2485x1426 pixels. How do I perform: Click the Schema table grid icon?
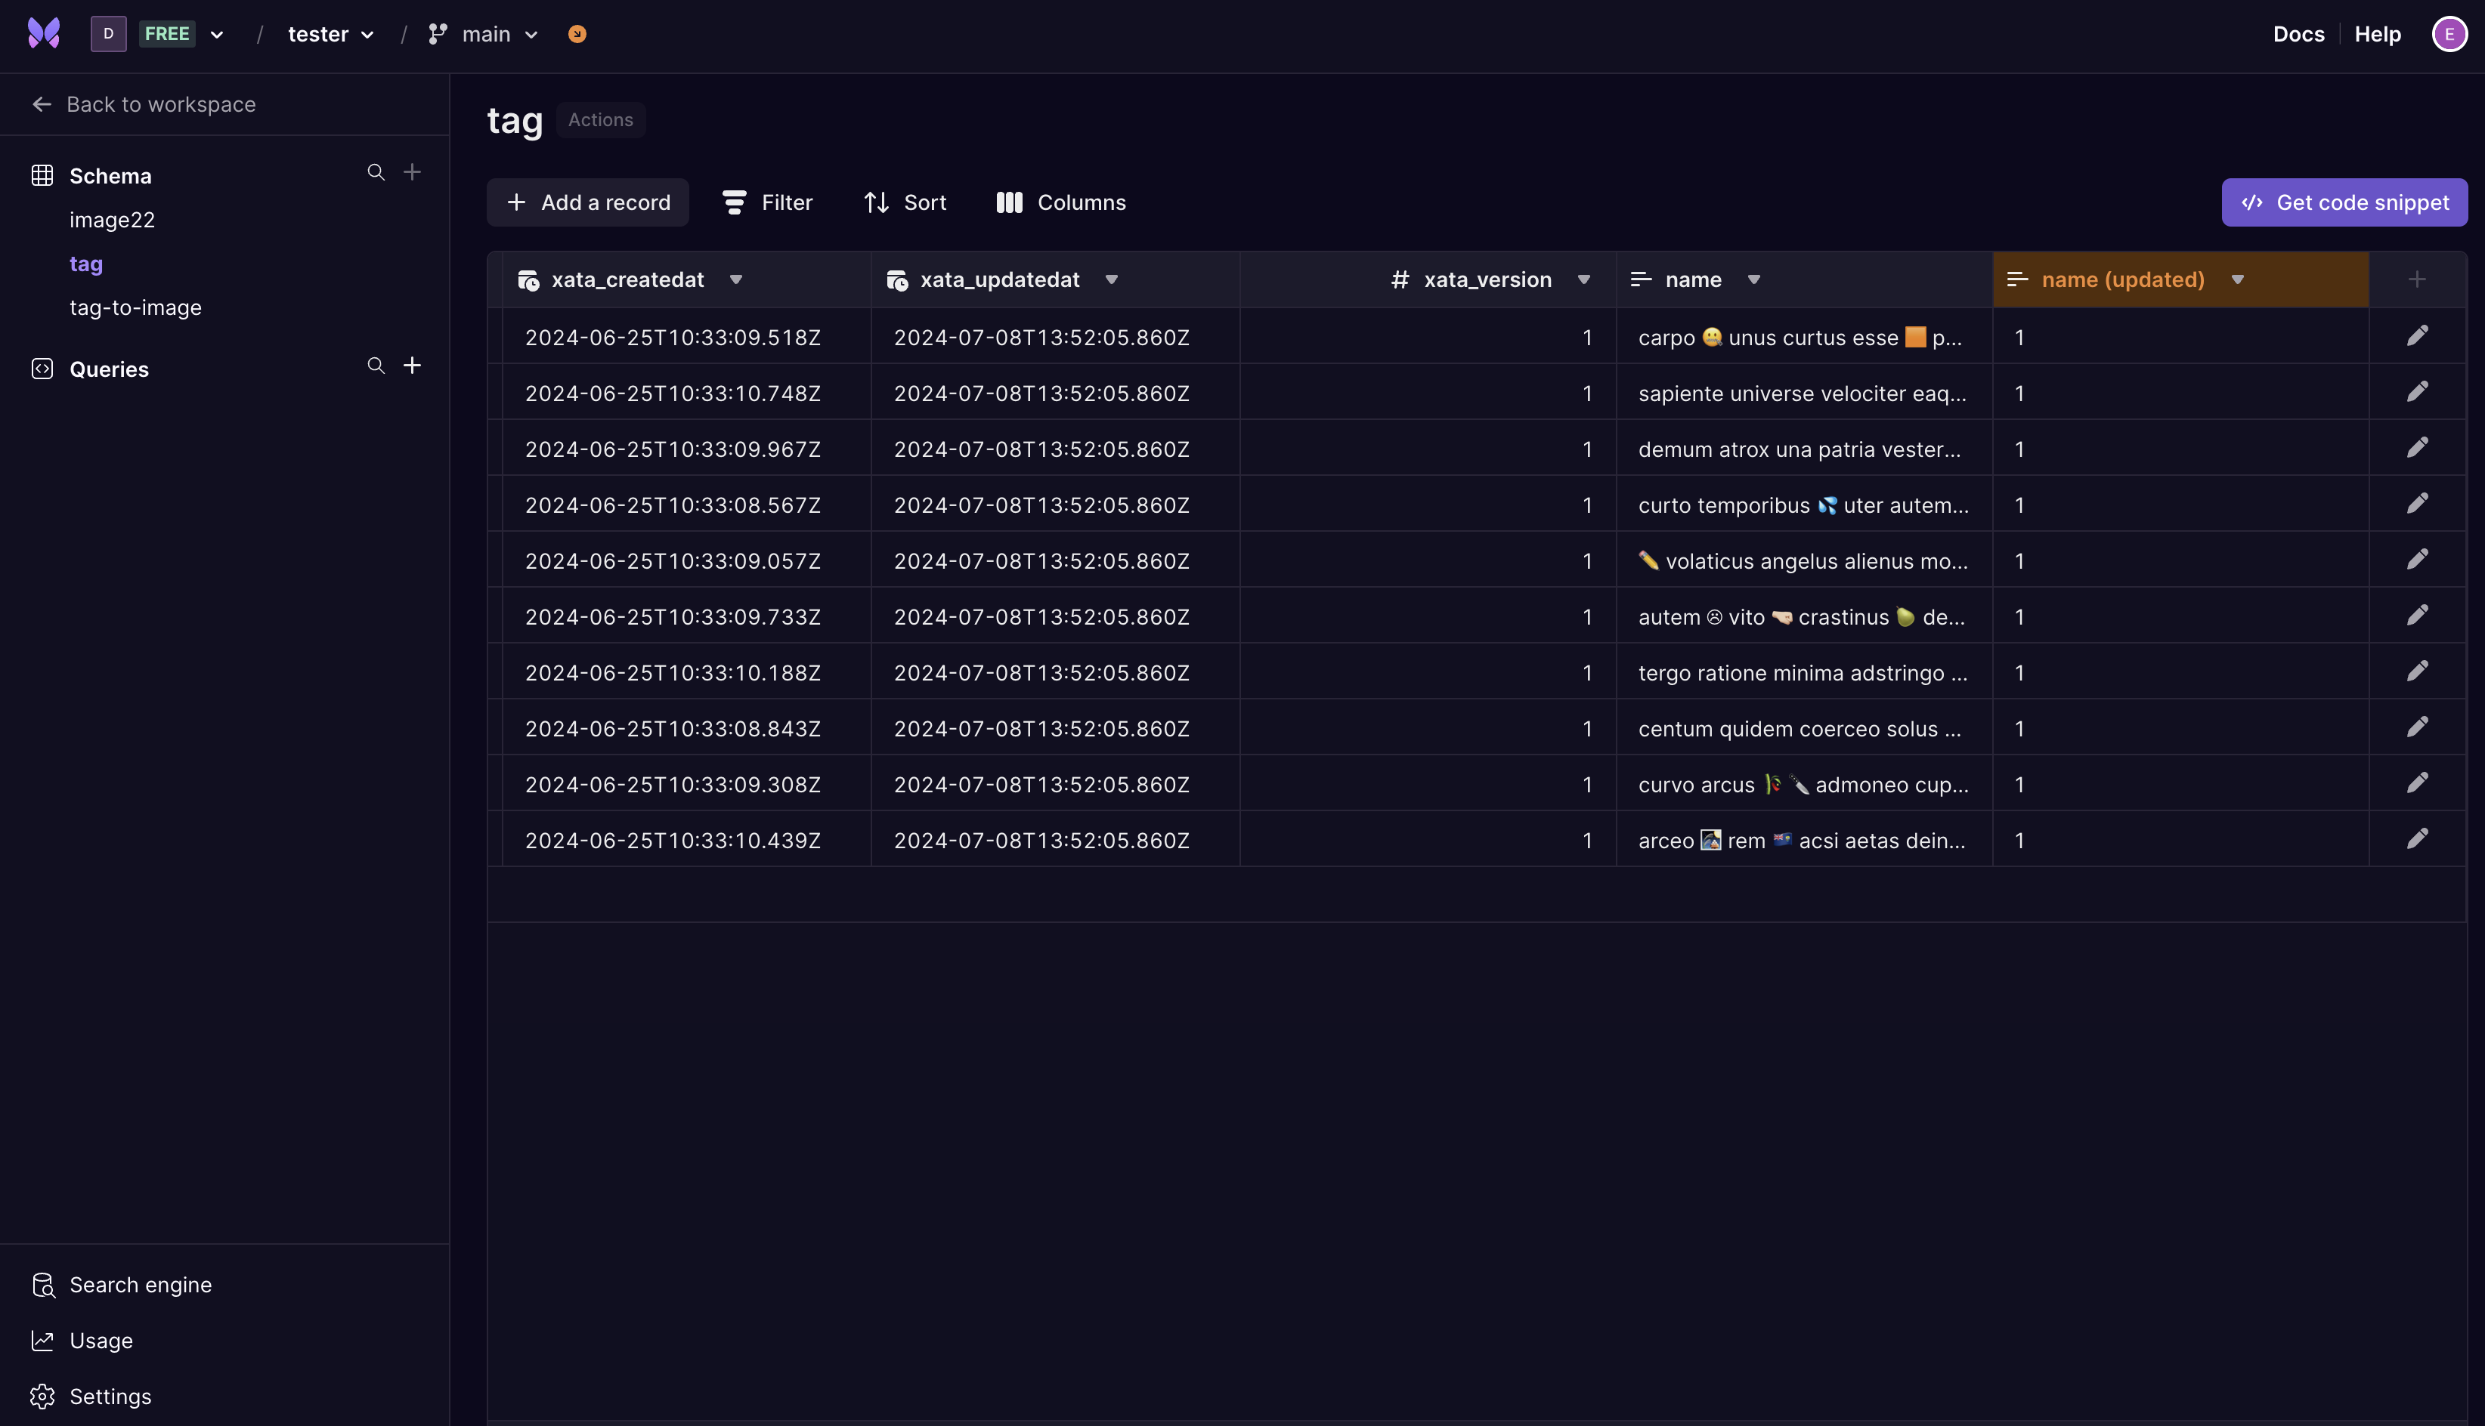[x=42, y=175]
